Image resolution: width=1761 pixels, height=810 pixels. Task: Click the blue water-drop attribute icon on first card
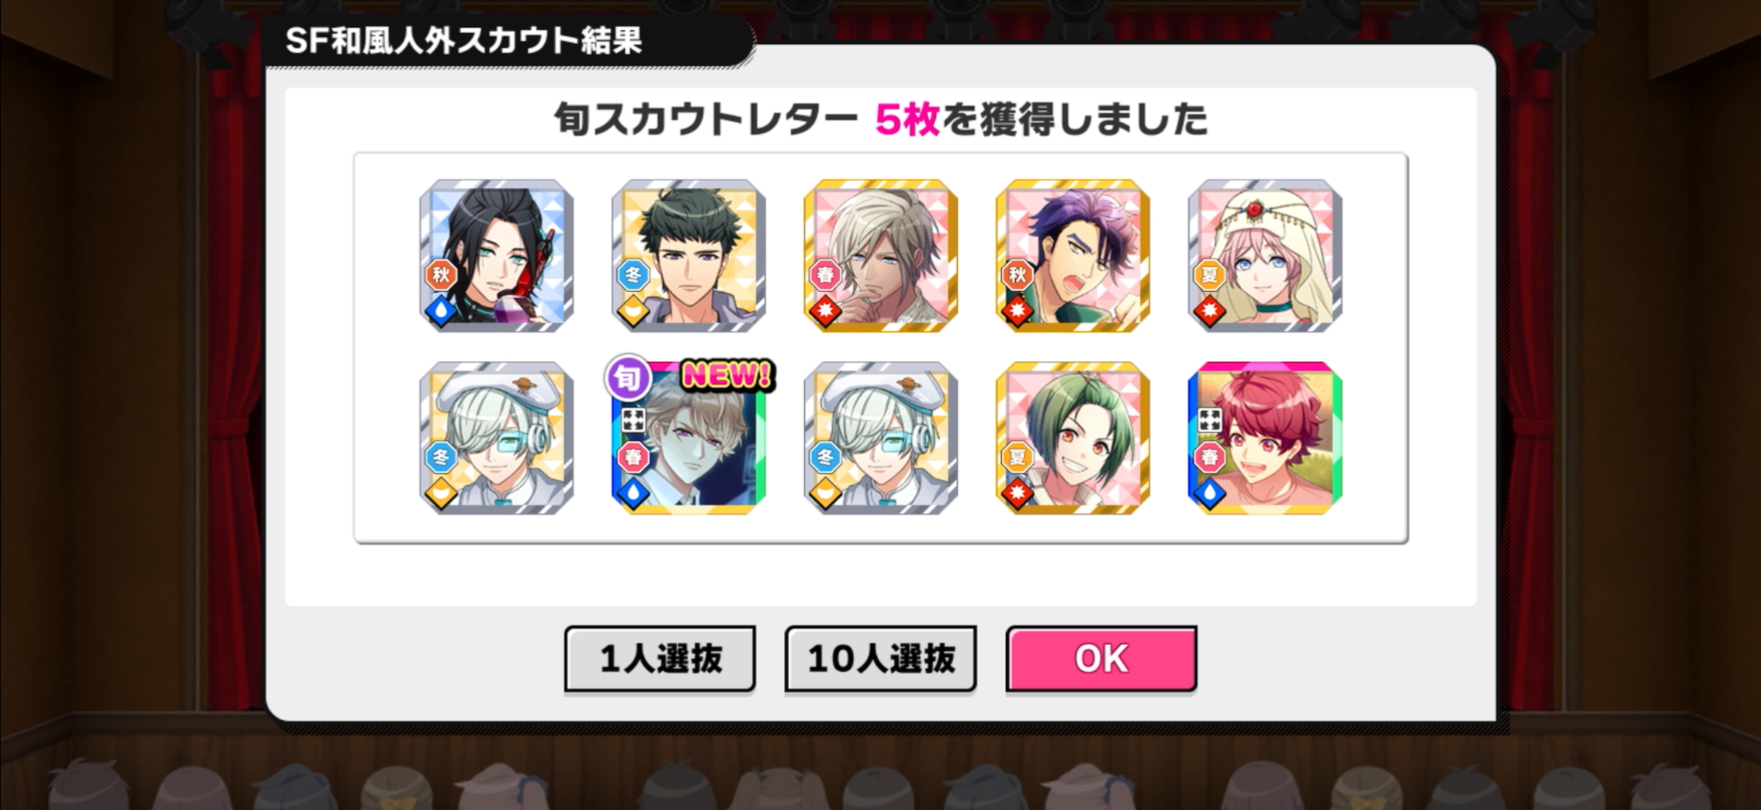click(x=440, y=312)
